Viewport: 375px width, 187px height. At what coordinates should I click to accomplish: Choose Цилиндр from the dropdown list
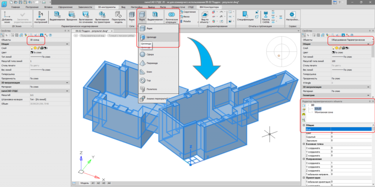(158, 37)
